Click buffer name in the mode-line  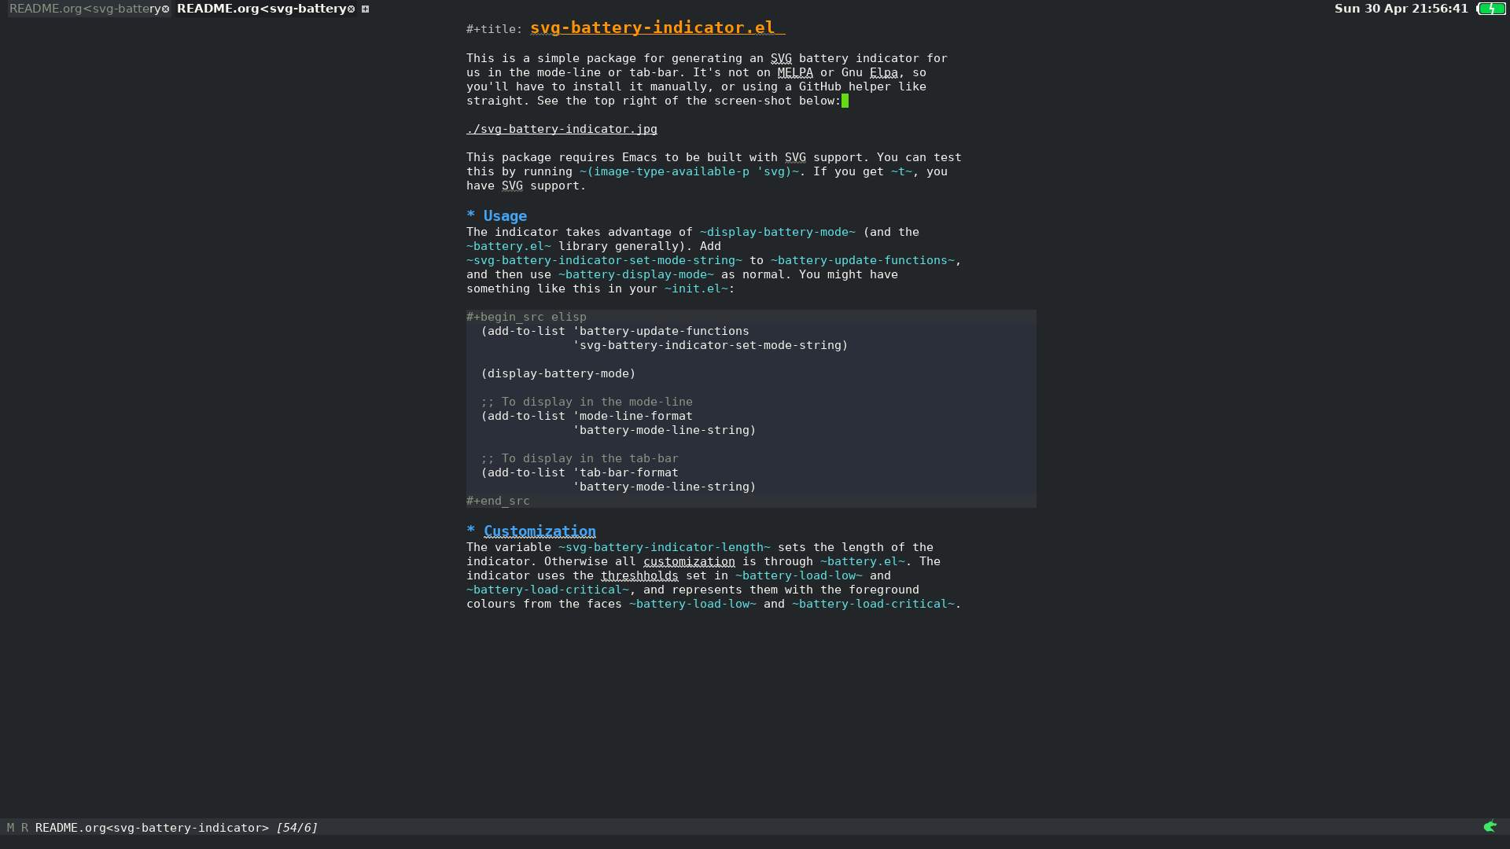coord(152,828)
